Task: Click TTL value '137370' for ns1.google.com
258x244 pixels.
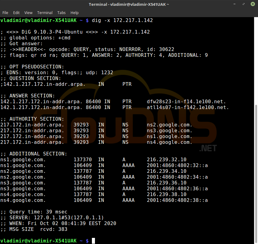Action: 83,159
